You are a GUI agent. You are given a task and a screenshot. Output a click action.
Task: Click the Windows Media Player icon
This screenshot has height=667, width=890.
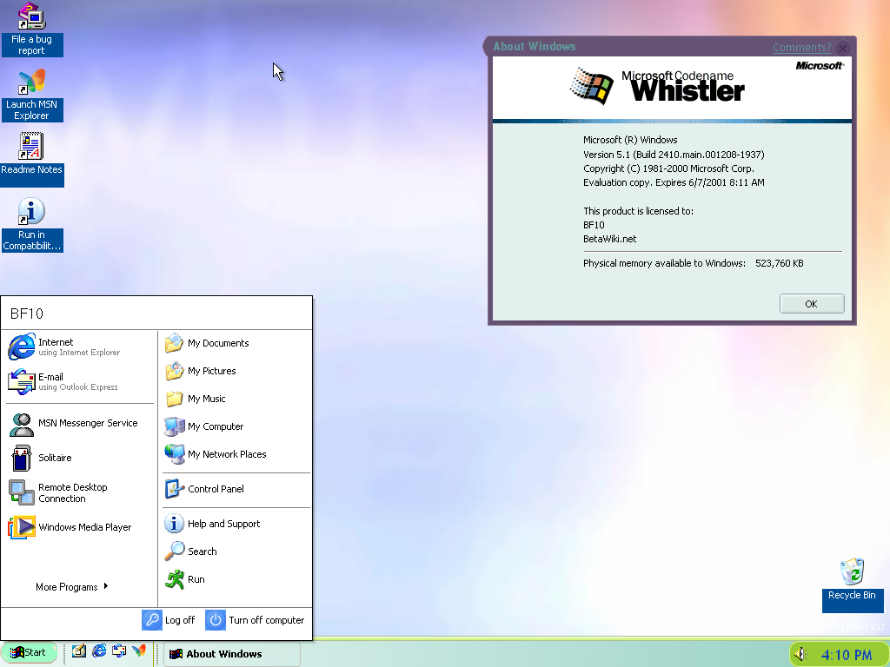coord(21,527)
